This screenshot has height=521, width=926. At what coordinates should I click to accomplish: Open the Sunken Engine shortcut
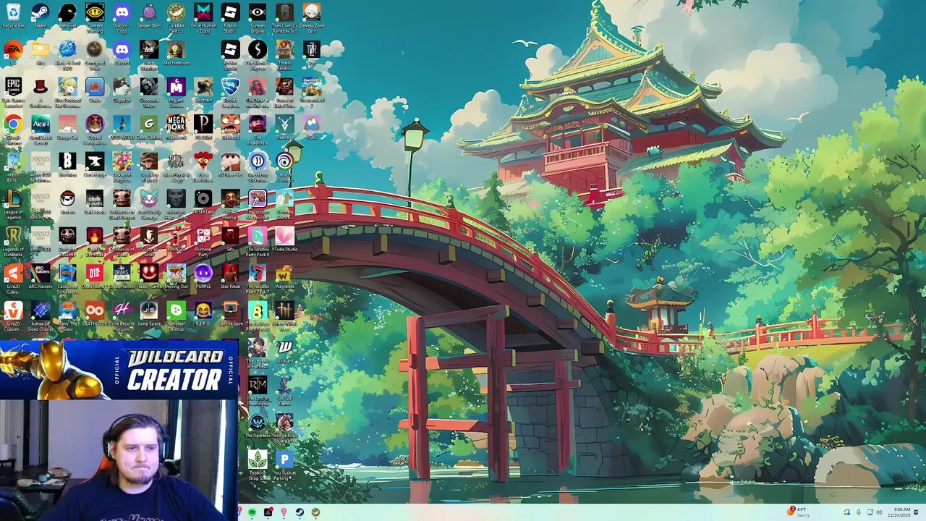coord(258,18)
